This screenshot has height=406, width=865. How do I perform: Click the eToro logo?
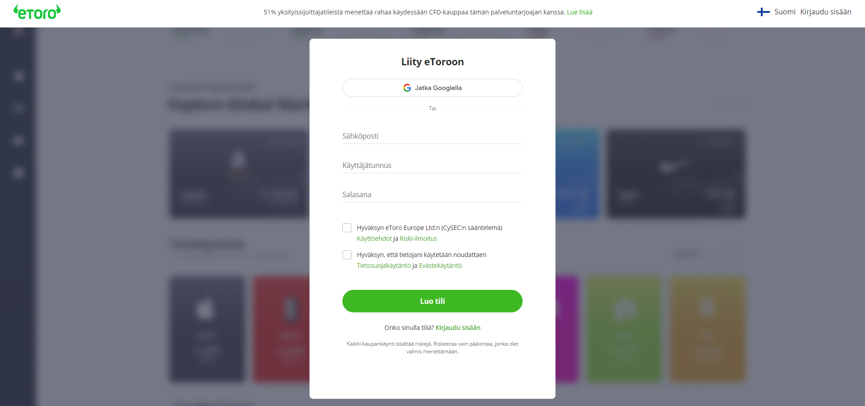click(37, 12)
